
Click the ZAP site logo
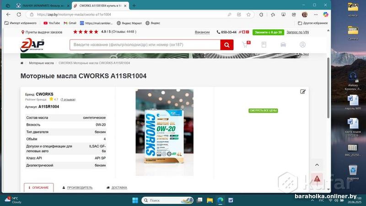coord(32,45)
